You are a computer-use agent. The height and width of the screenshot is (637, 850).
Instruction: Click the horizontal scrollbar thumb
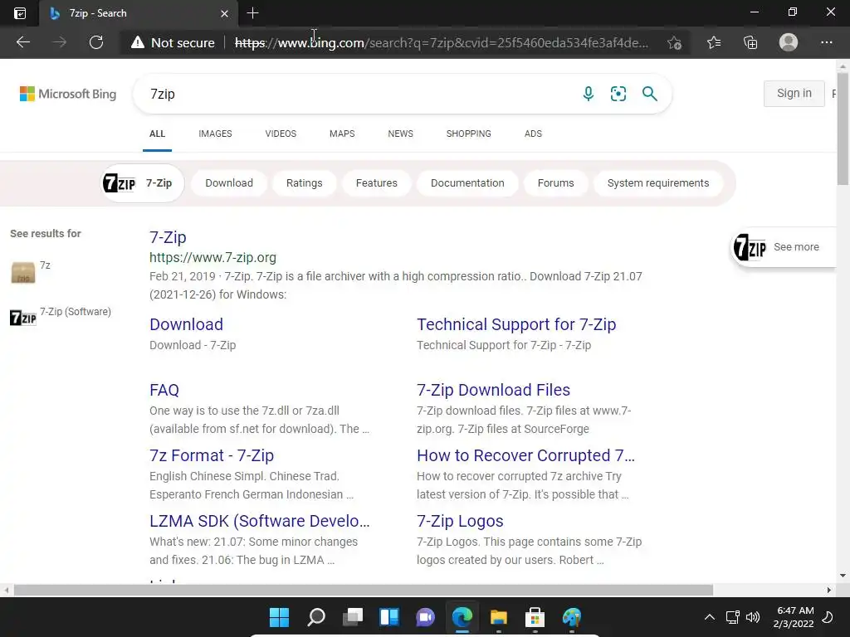(364, 590)
